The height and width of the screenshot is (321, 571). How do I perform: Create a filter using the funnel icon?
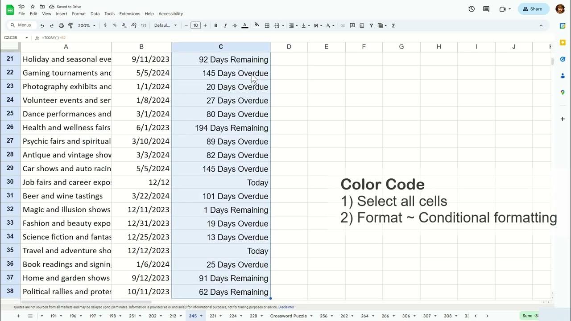(371, 25)
